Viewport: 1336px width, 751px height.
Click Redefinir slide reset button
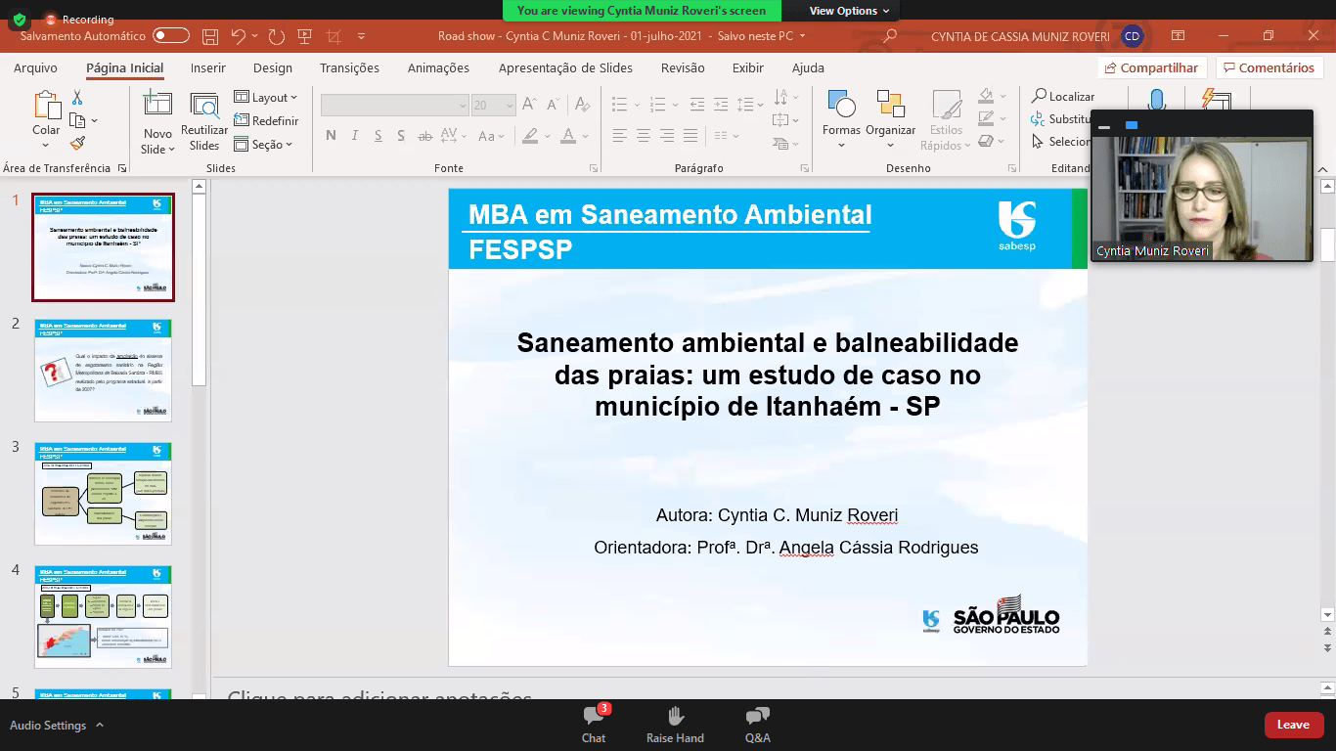coord(266,121)
